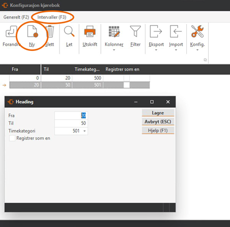230x227 pixels.
Task: Open search with the Let magnifier icon
Action: coord(69,32)
